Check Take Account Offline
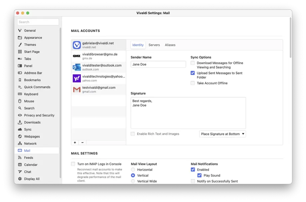 tap(193, 83)
